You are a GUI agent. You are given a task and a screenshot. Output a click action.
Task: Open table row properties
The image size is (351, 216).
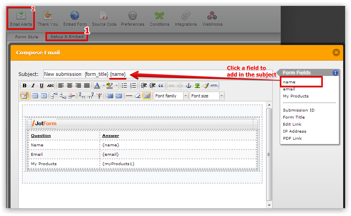point(35,96)
